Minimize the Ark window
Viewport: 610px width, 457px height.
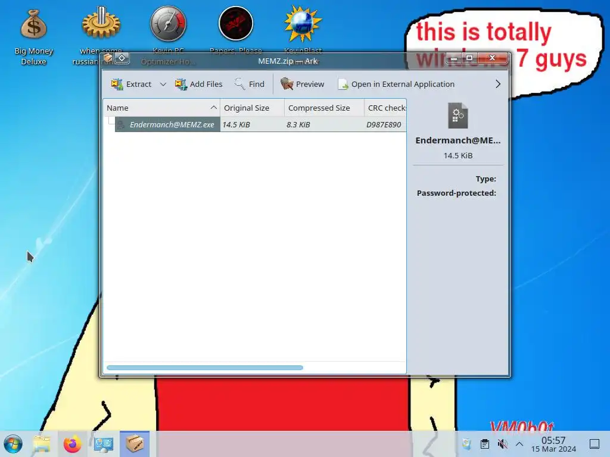[x=453, y=58]
